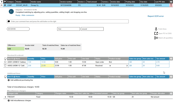Check the A0001 HDMI 6' Cables row
The image size is (174, 104).
click(x=5, y=62)
